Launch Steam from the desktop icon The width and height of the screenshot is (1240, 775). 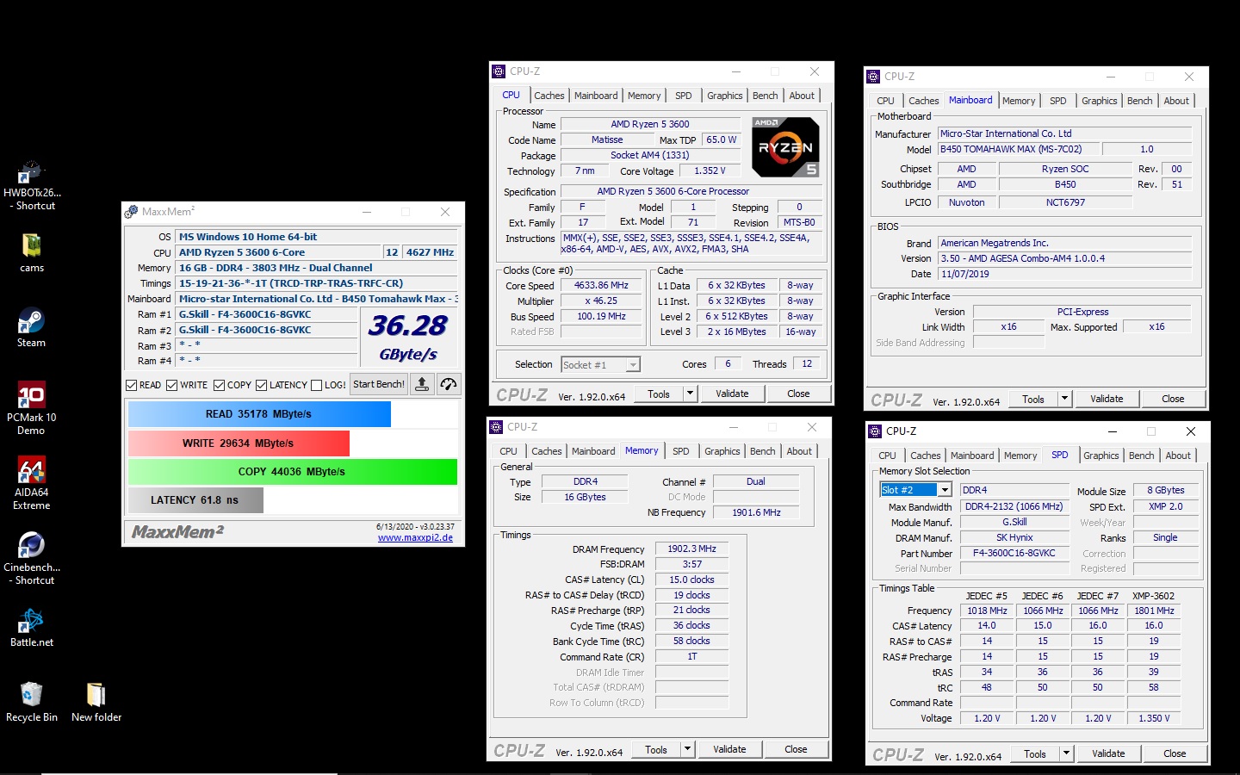[x=32, y=328]
